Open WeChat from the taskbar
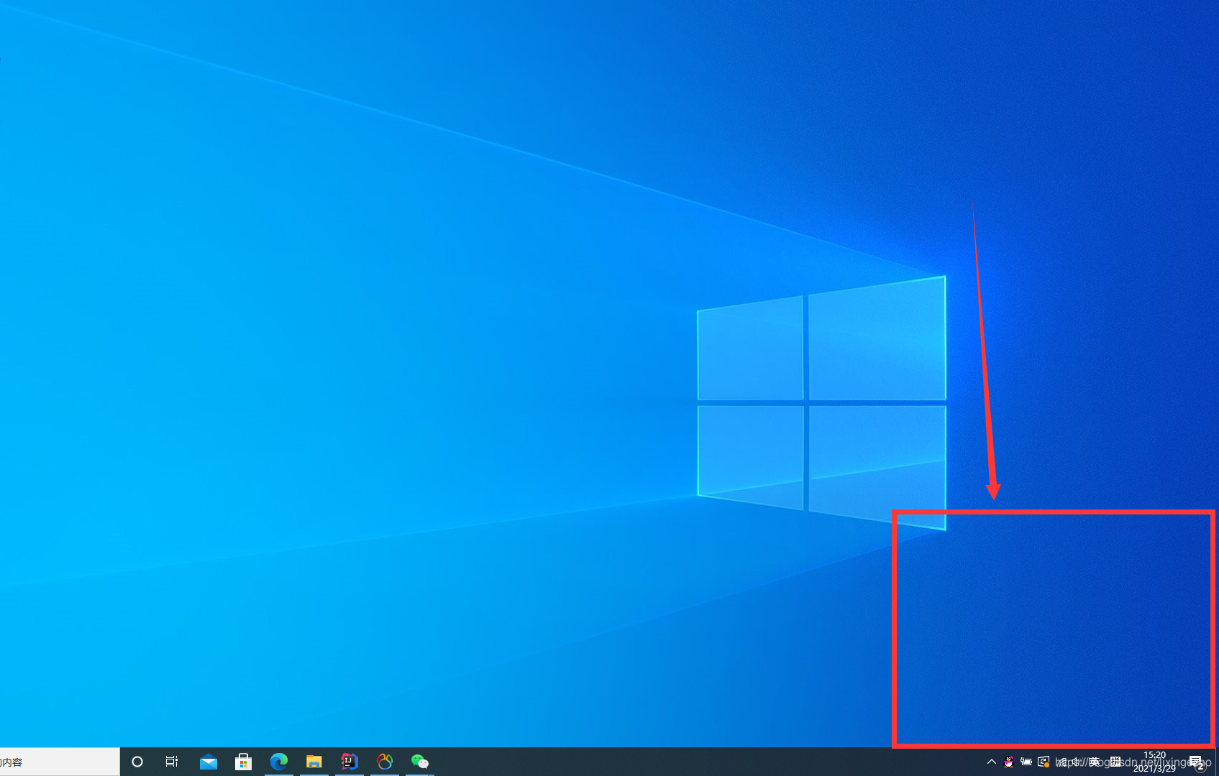 (x=420, y=762)
